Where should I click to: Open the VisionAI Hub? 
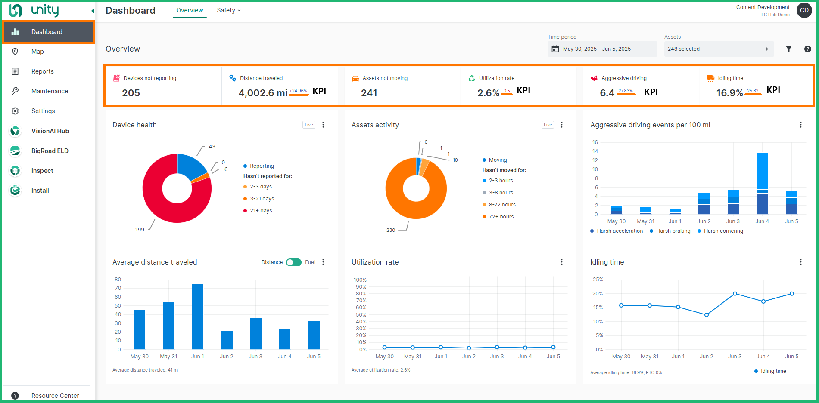50,131
